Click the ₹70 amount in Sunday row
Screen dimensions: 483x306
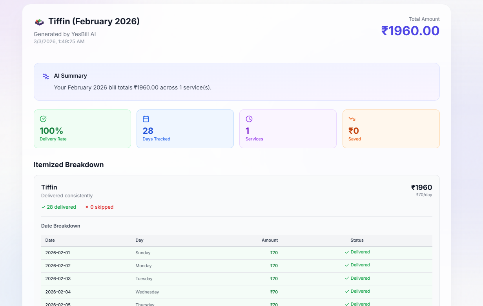pos(274,253)
